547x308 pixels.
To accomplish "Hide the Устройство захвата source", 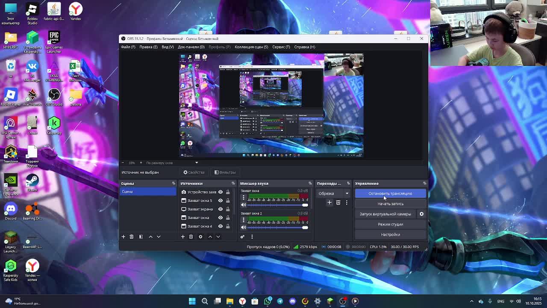I will point(221,192).
